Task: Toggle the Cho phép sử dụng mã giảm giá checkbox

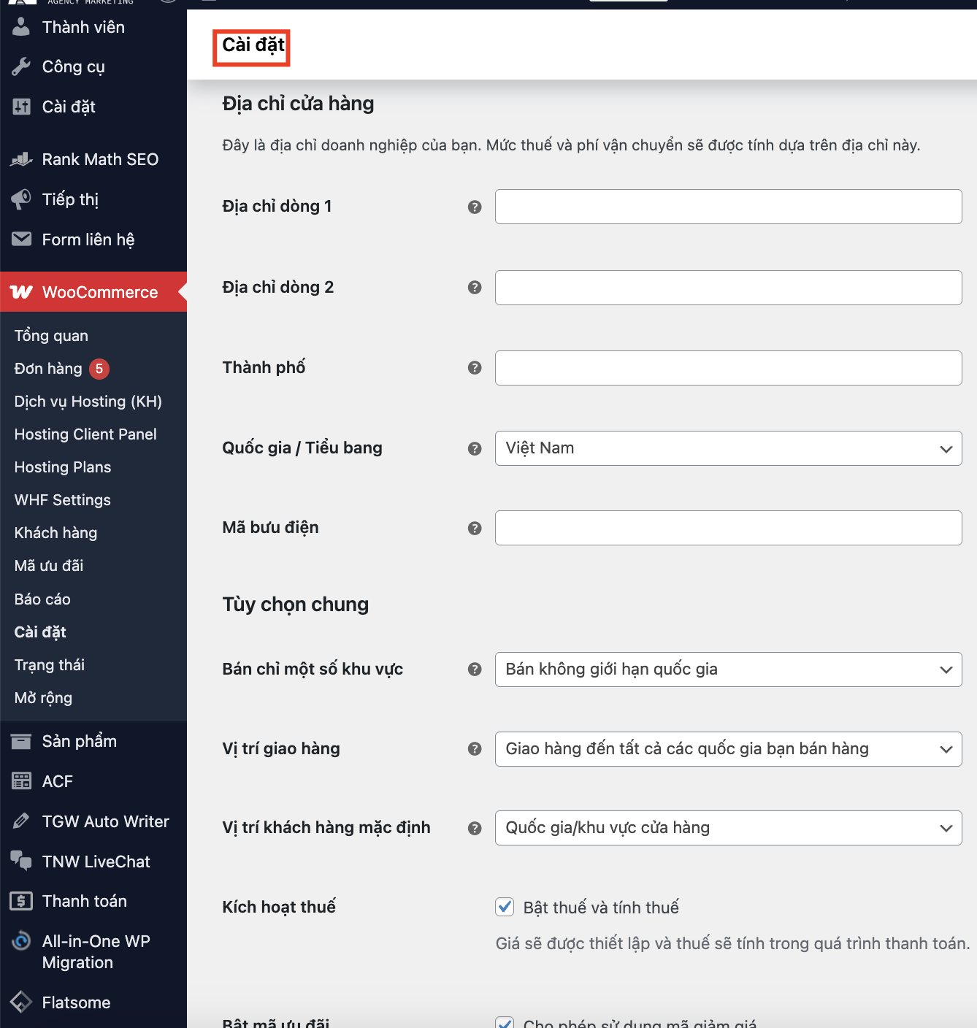Action: 505,1023
